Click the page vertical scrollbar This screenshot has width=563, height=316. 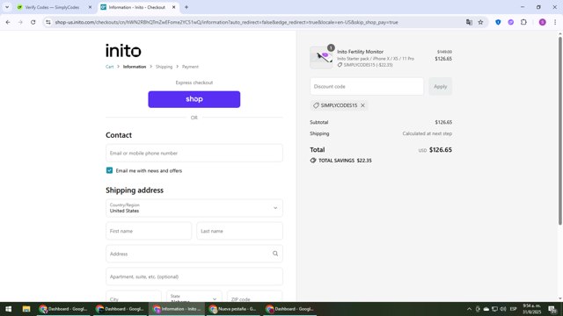(x=559, y=131)
